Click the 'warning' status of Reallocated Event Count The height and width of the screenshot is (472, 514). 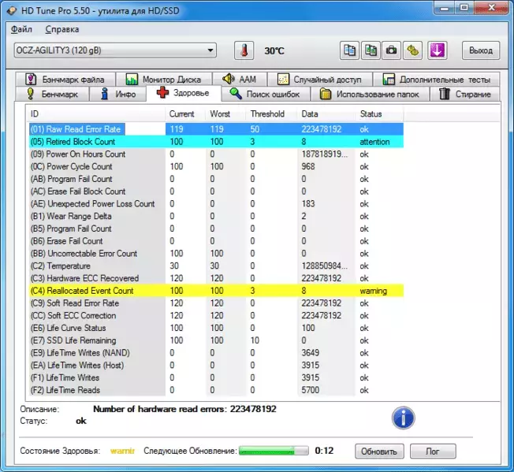pyautogui.click(x=374, y=291)
